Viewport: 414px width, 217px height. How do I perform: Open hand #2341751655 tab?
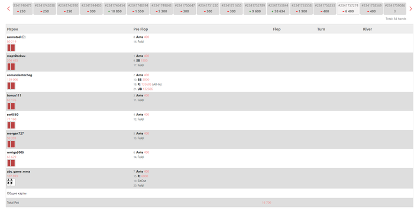[231, 8]
